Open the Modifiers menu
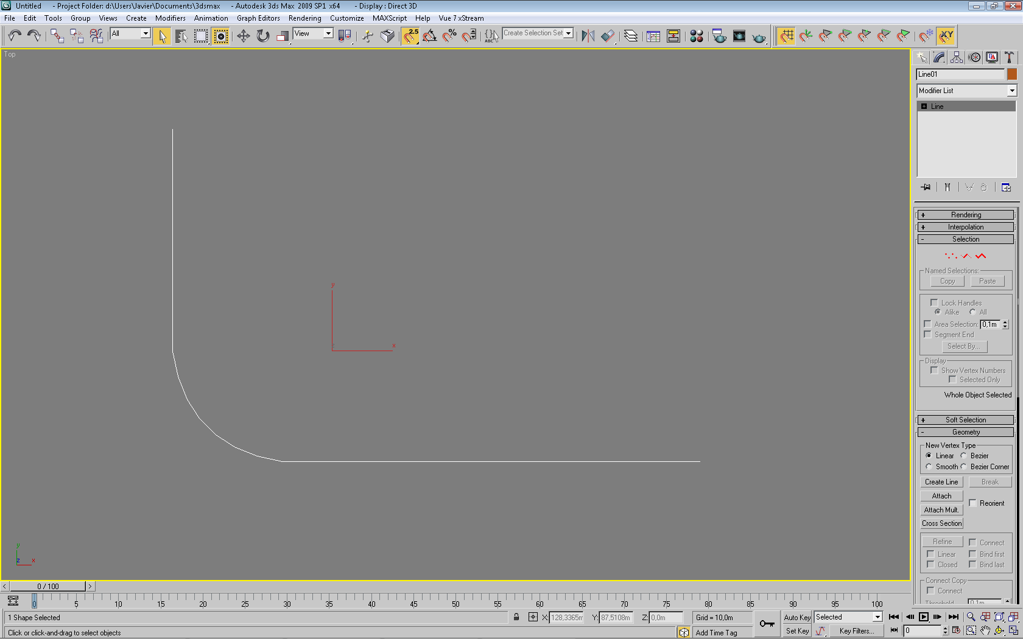The height and width of the screenshot is (639, 1023). point(170,18)
